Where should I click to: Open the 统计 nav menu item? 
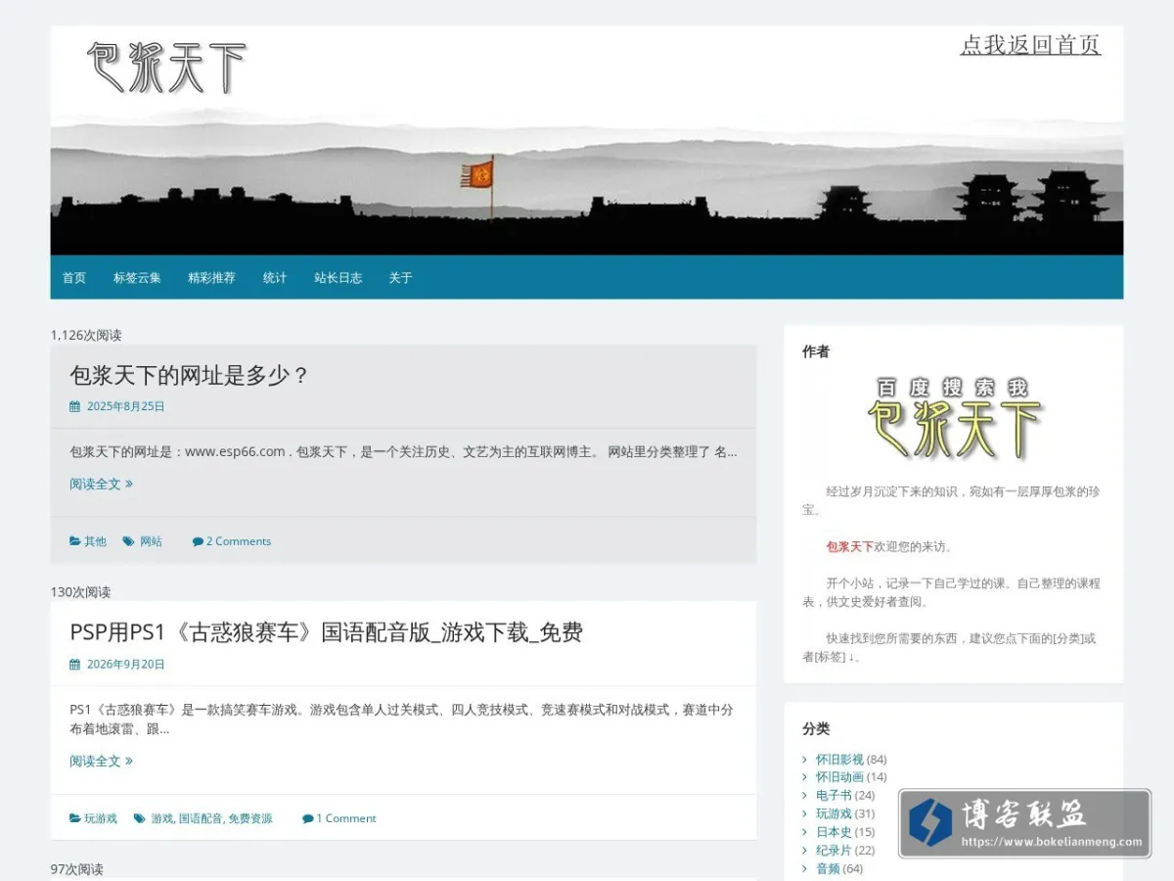[275, 277]
